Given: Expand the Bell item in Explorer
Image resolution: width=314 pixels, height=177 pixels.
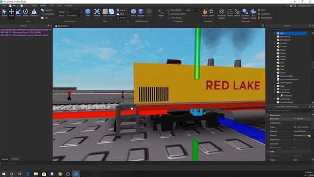Looking at the screenshot, I should point(275,33).
